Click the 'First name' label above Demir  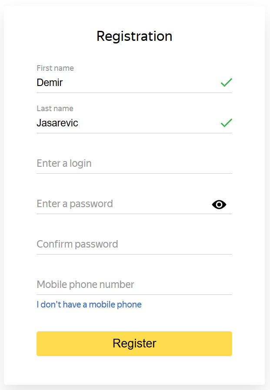pyautogui.click(x=55, y=68)
